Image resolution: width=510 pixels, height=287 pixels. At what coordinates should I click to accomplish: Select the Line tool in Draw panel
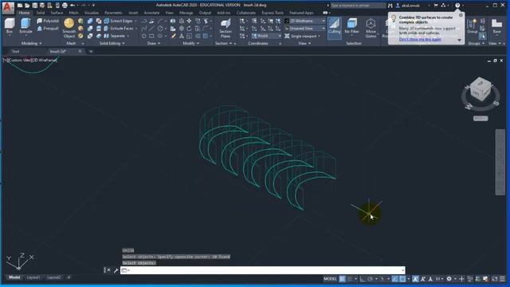click(x=152, y=29)
